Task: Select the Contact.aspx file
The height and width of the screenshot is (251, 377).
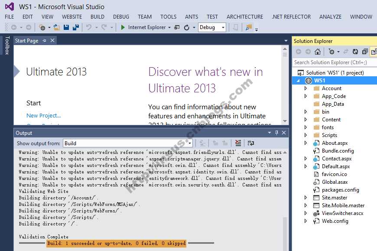Action: pos(337,159)
